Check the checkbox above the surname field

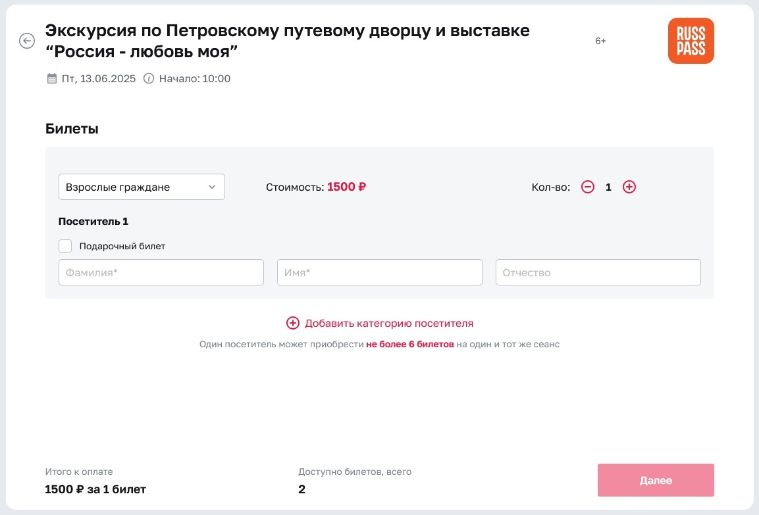[x=65, y=245]
